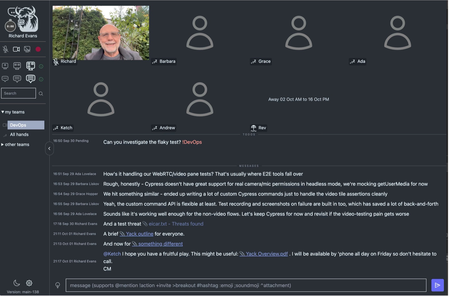Toggle the microphone mute icon
The height and width of the screenshot is (296, 449).
pos(5,49)
